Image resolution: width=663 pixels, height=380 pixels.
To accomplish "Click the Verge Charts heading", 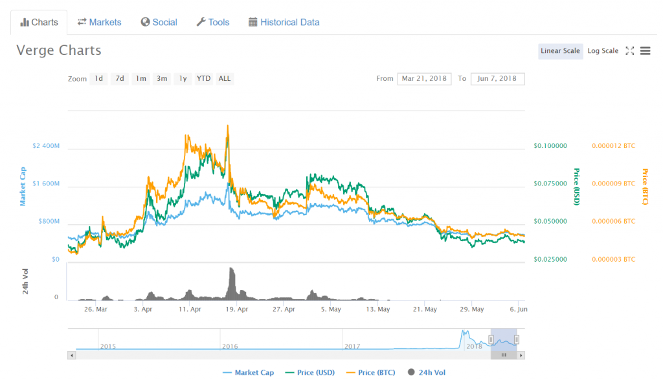I will tap(59, 50).
